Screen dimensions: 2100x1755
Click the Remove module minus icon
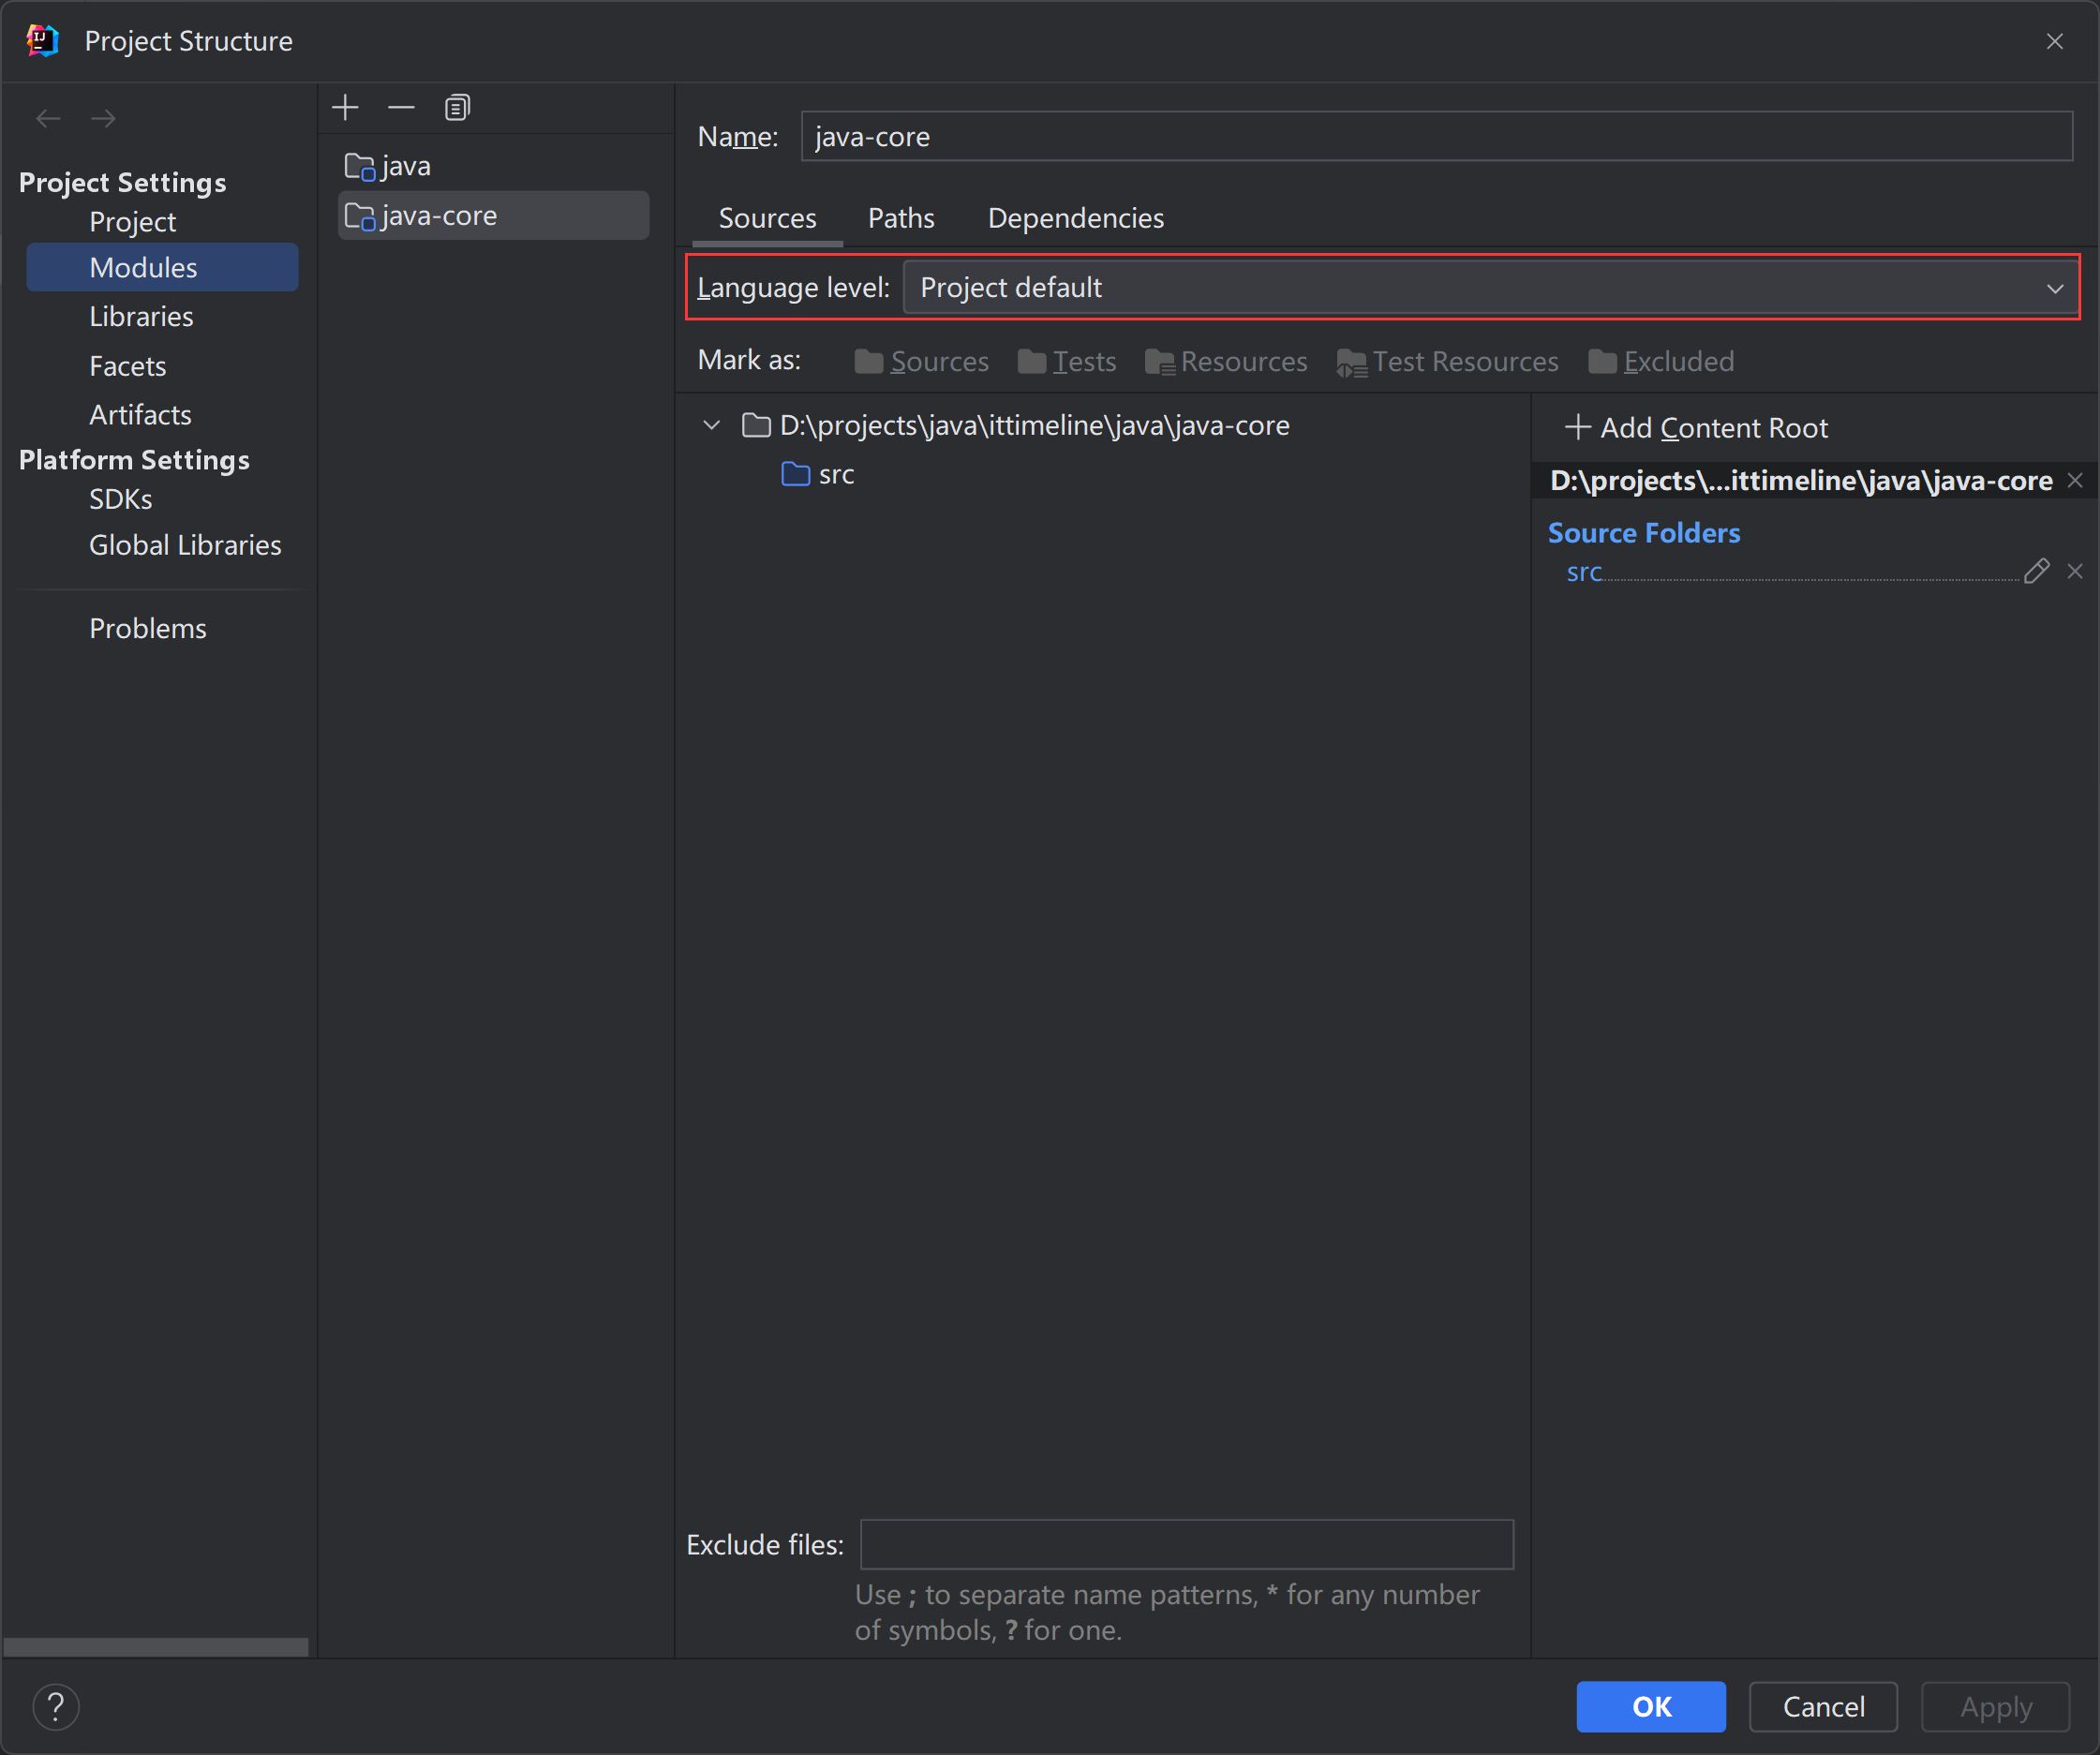[401, 107]
